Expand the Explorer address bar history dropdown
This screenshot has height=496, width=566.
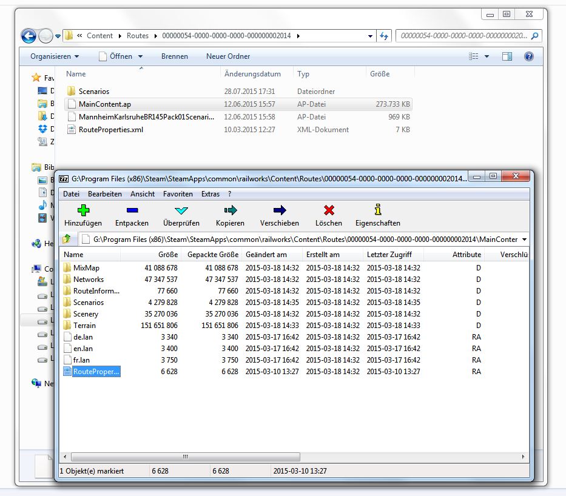(x=370, y=36)
